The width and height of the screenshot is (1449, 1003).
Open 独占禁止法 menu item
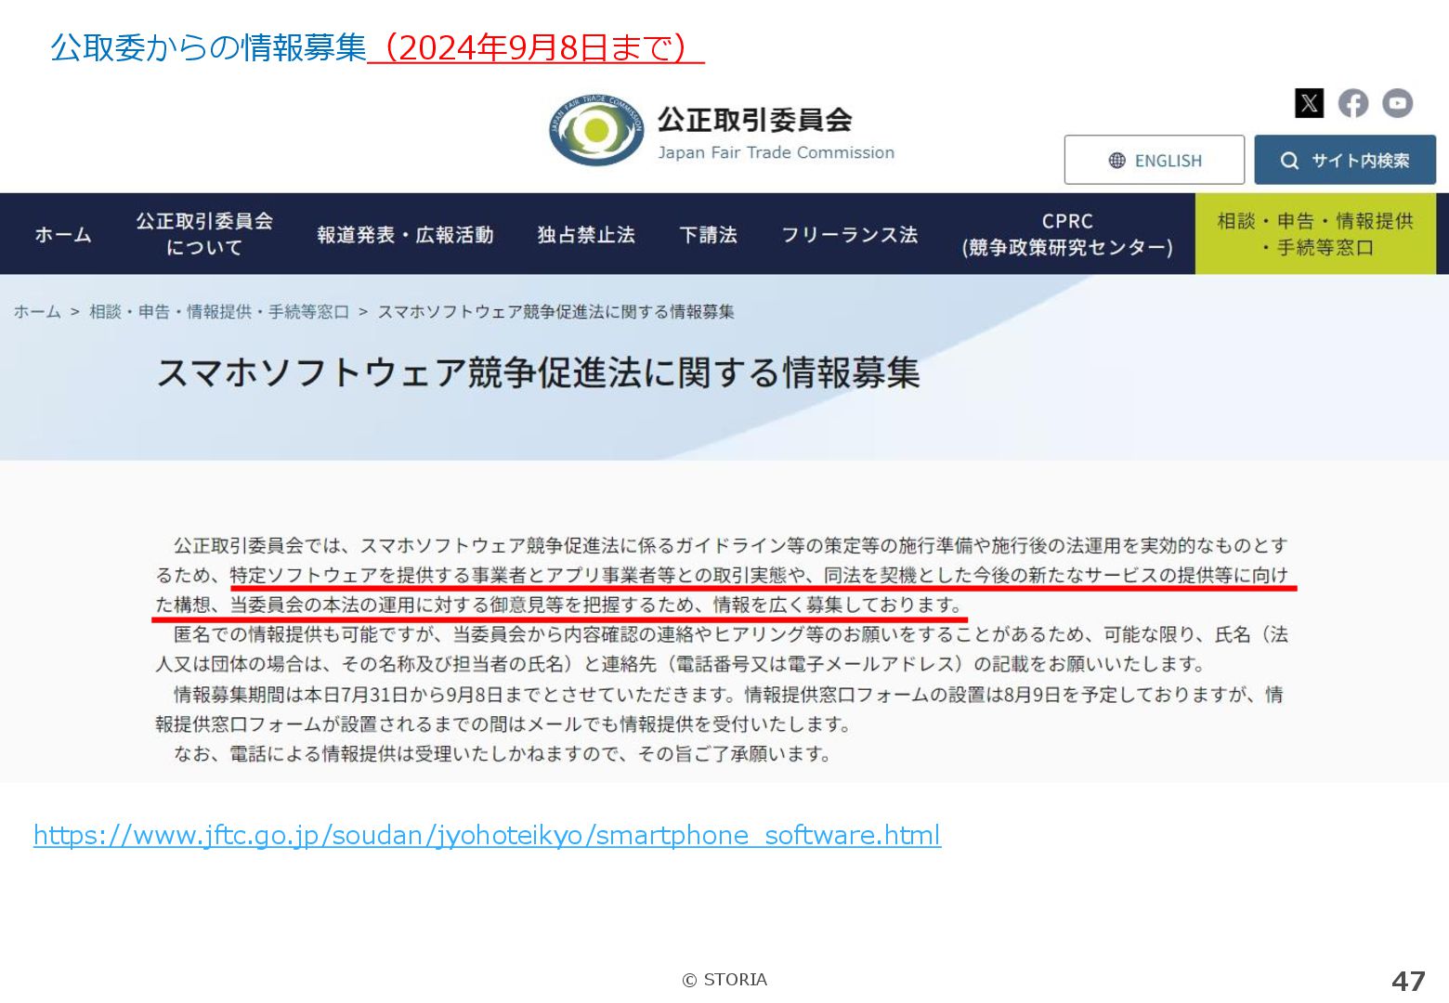586,234
